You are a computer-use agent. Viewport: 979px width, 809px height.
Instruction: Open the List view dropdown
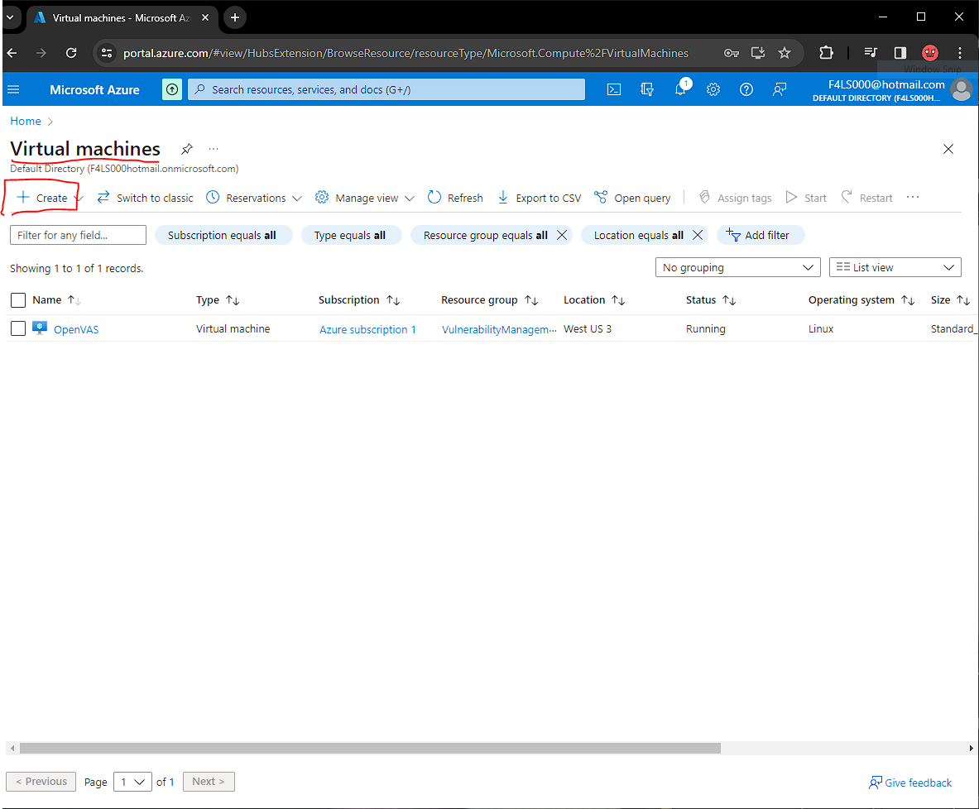tap(895, 267)
